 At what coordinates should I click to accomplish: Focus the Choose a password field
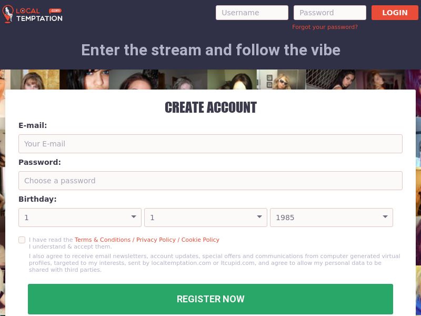click(210, 181)
